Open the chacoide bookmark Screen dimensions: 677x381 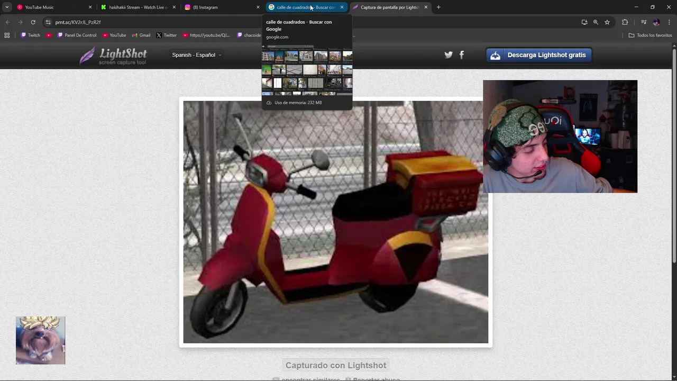249,35
